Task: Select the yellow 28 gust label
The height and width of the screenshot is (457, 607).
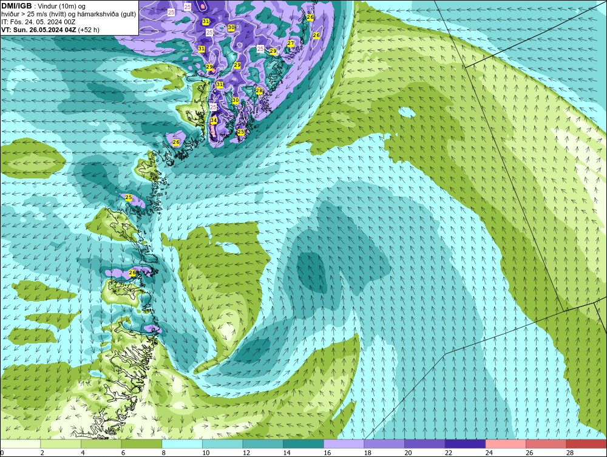Action: tap(259, 90)
